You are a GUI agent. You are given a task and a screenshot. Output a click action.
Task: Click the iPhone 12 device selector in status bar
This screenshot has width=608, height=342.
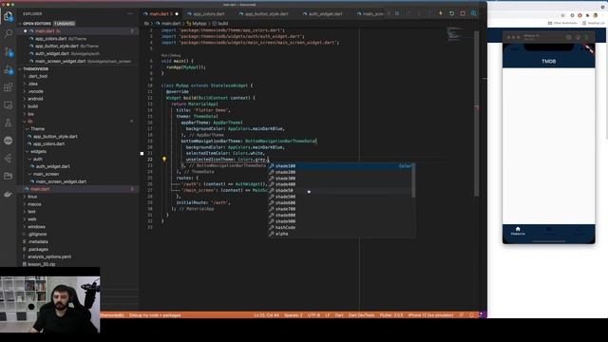tap(430, 315)
